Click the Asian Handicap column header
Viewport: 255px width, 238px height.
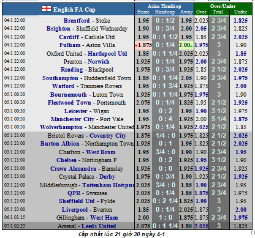pos(164,6)
